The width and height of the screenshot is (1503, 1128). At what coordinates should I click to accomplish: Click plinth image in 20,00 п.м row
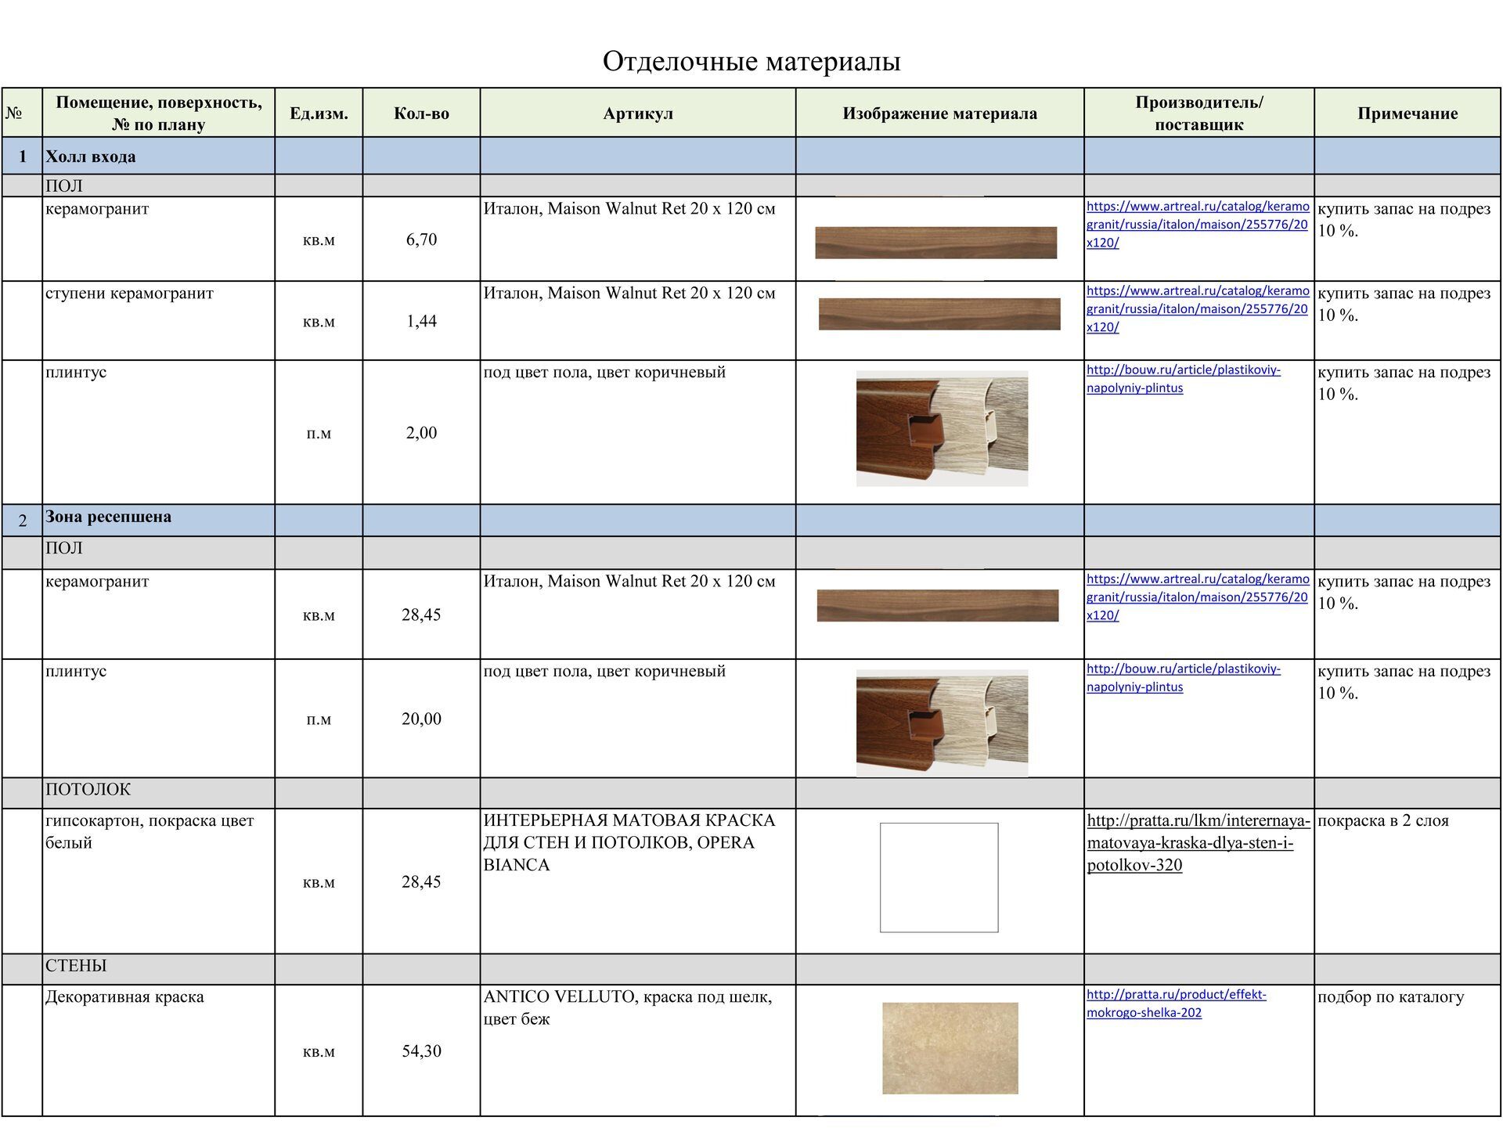(x=943, y=723)
